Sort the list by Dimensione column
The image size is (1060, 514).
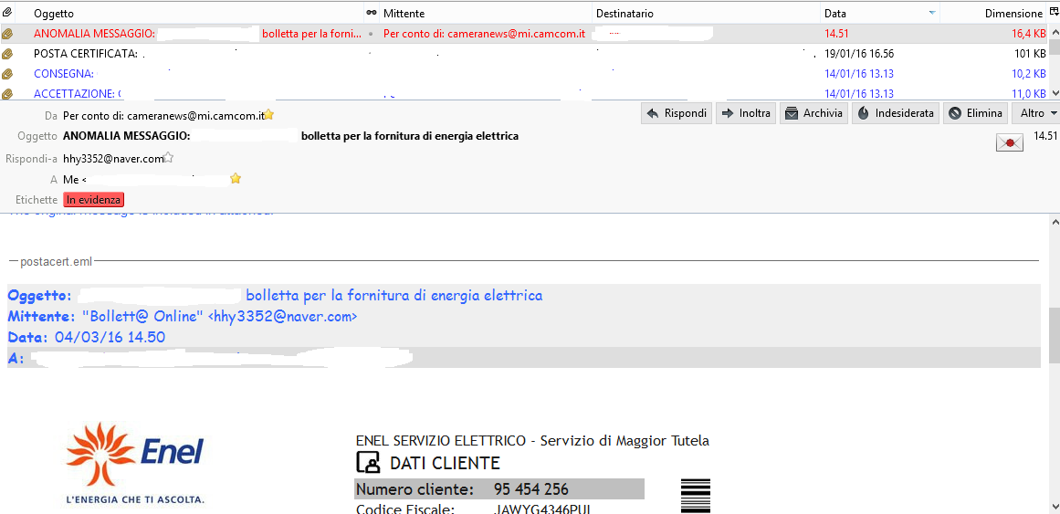1012,14
